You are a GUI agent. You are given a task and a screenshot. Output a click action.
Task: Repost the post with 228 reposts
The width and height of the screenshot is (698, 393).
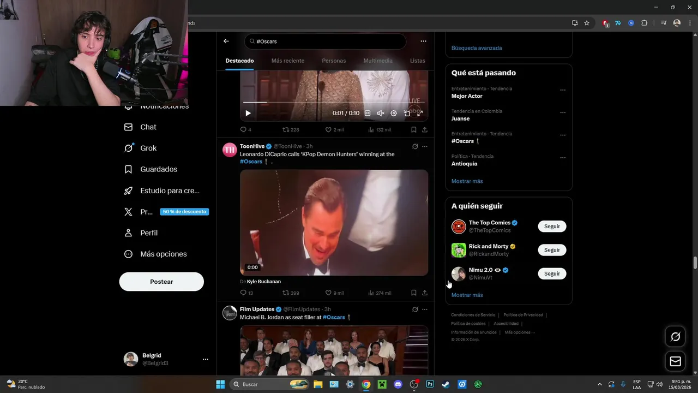point(291,129)
